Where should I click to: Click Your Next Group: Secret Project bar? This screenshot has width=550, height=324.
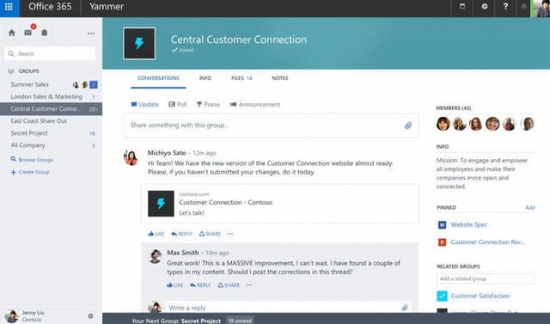326,319
